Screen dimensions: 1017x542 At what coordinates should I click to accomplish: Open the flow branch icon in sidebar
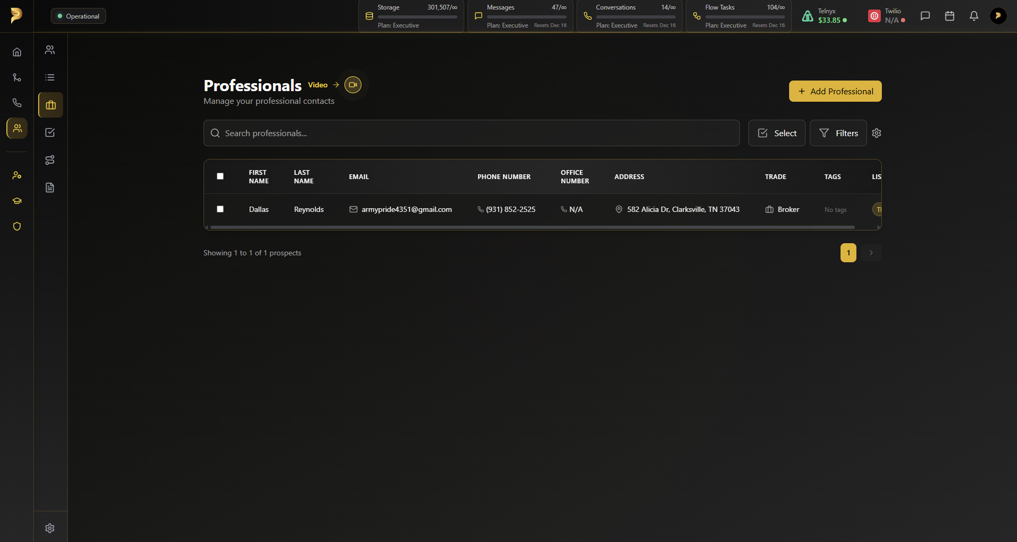(x=17, y=77)
